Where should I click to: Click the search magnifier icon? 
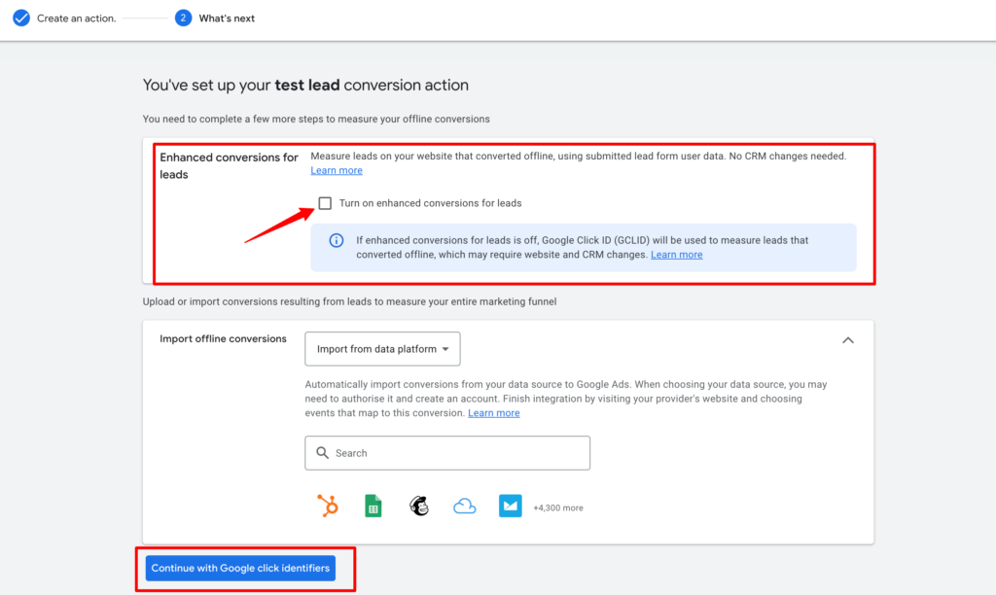pos(322,453)
